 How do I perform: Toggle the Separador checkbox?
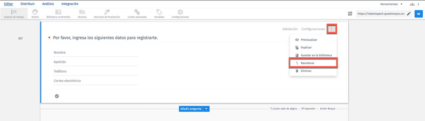pos(308,109)
